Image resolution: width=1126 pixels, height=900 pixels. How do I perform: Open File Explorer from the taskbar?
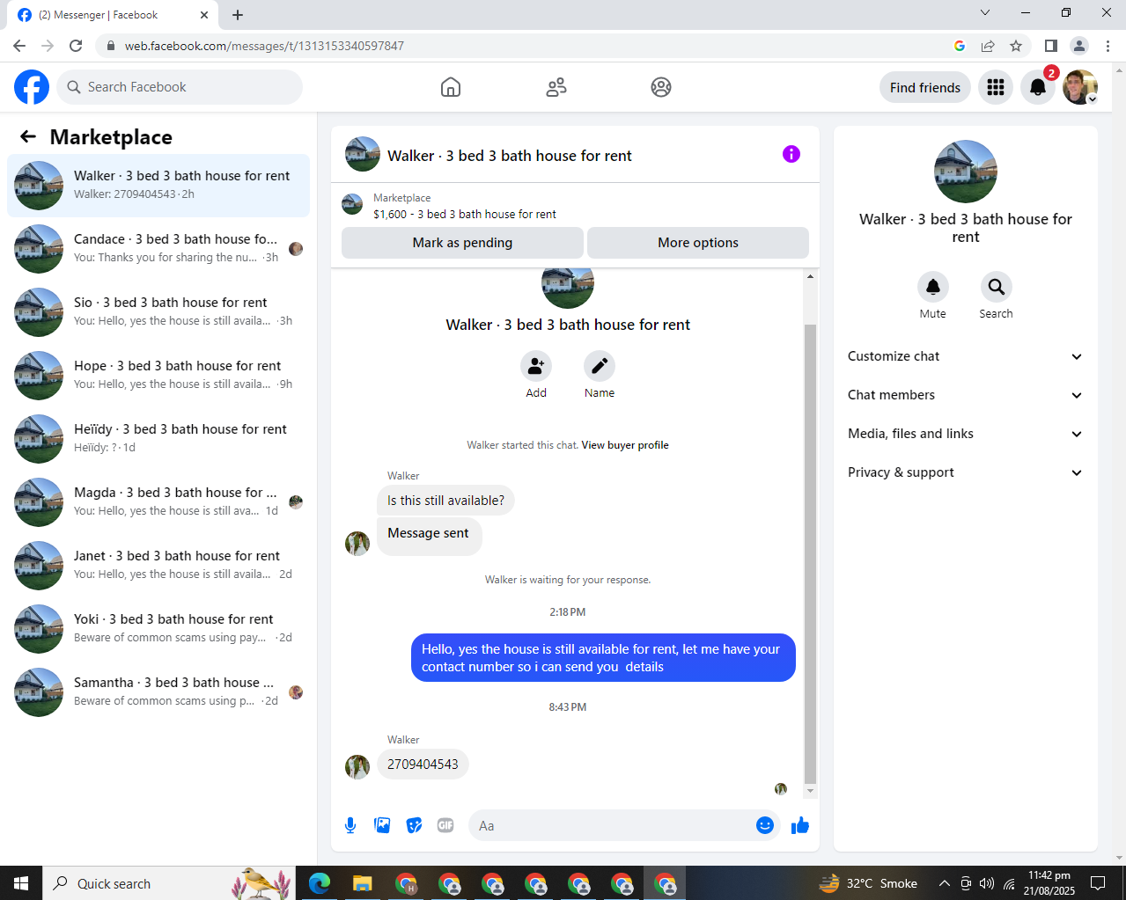(363, 883)
